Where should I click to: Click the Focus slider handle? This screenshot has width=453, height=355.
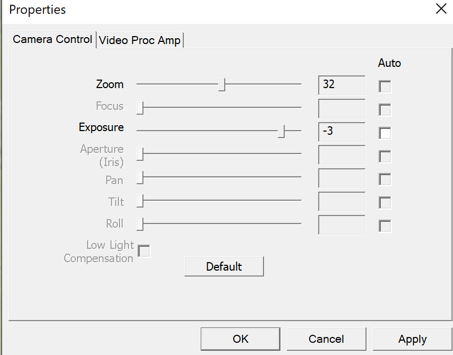[140, 108]
